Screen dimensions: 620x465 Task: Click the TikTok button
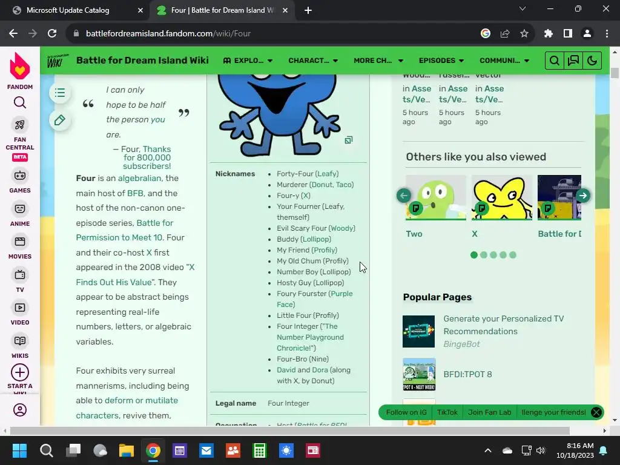point(447,412)
